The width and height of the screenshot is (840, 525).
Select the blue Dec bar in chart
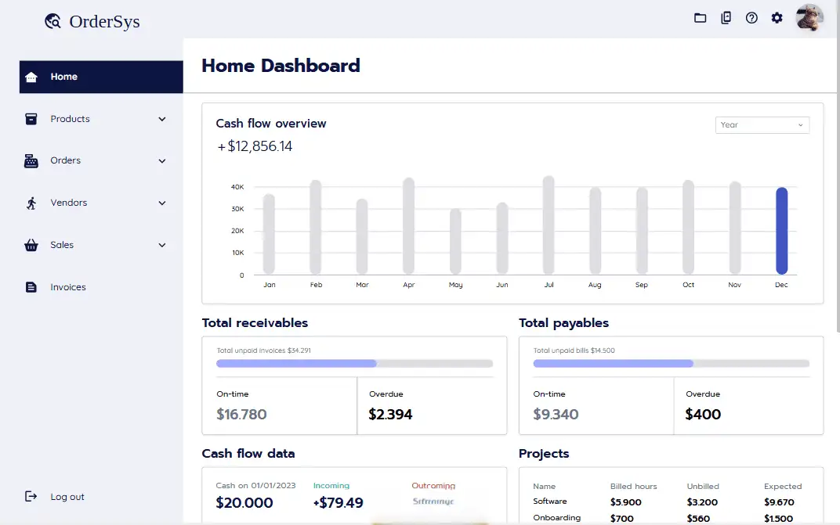click(x=781, y=231)
